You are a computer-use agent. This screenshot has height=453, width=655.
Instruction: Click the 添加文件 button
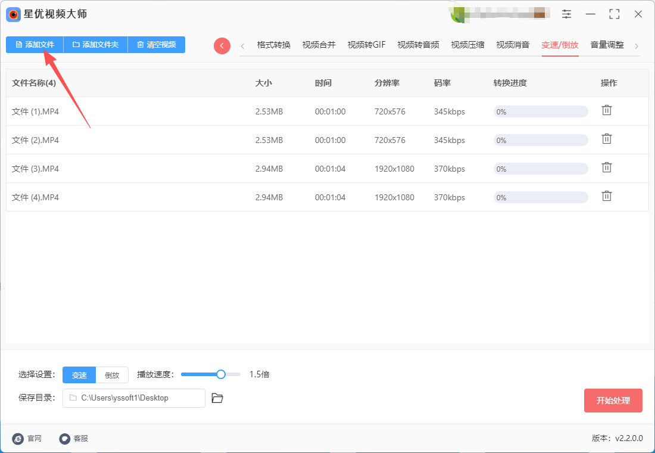[35, 45]
